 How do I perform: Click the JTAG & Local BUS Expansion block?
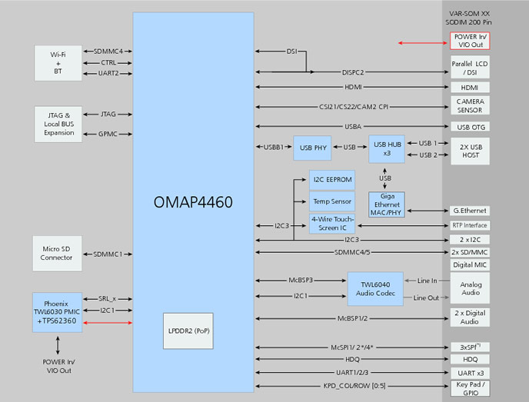pyautogui.click(x=58, y=124)
